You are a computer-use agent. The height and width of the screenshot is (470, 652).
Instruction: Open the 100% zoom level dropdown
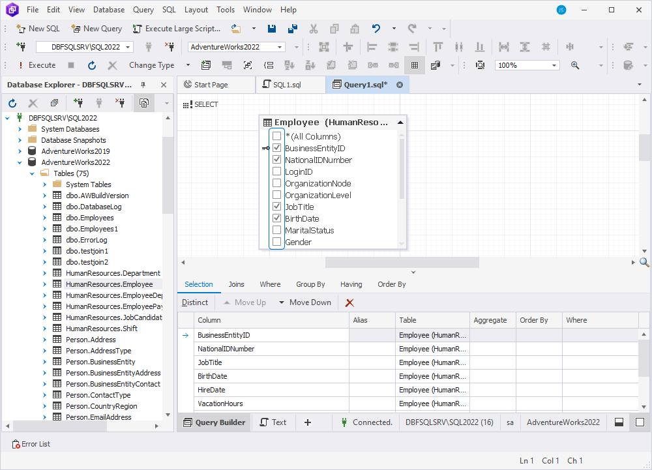coord(554,65)
